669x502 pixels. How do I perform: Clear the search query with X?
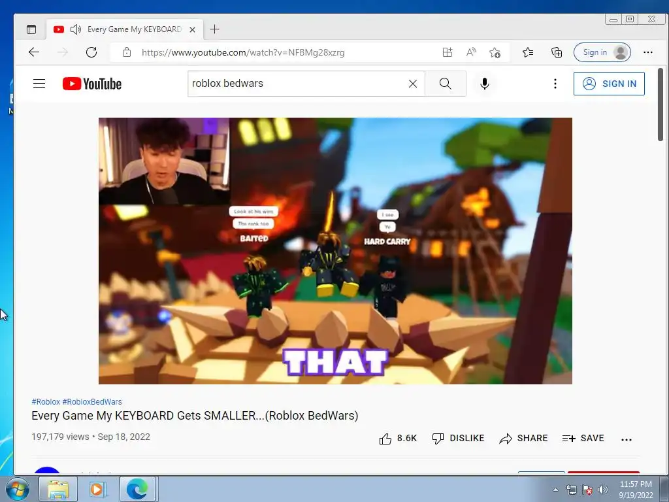pos(413,84)
